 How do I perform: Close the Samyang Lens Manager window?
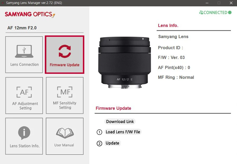point(231,3)
